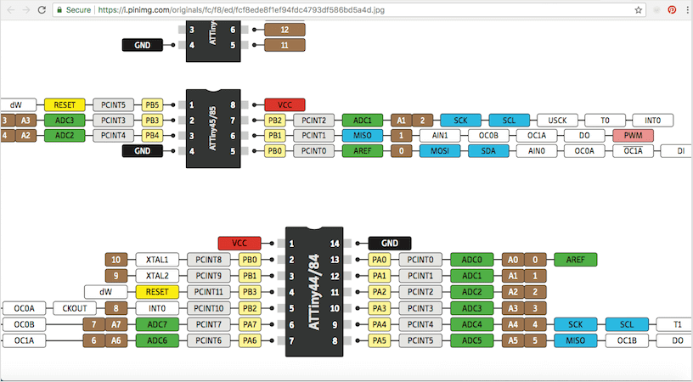Image resolution: width=693 pixels, height=382 pixels.
Task: Click the browser reload icon
Action: [42, 9]
